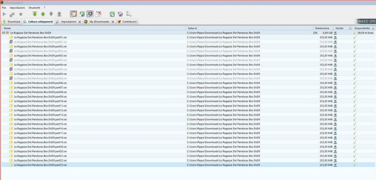Select file part23.rar row
Viewport: 376px width, 180px height.
[x=188, y=165]
